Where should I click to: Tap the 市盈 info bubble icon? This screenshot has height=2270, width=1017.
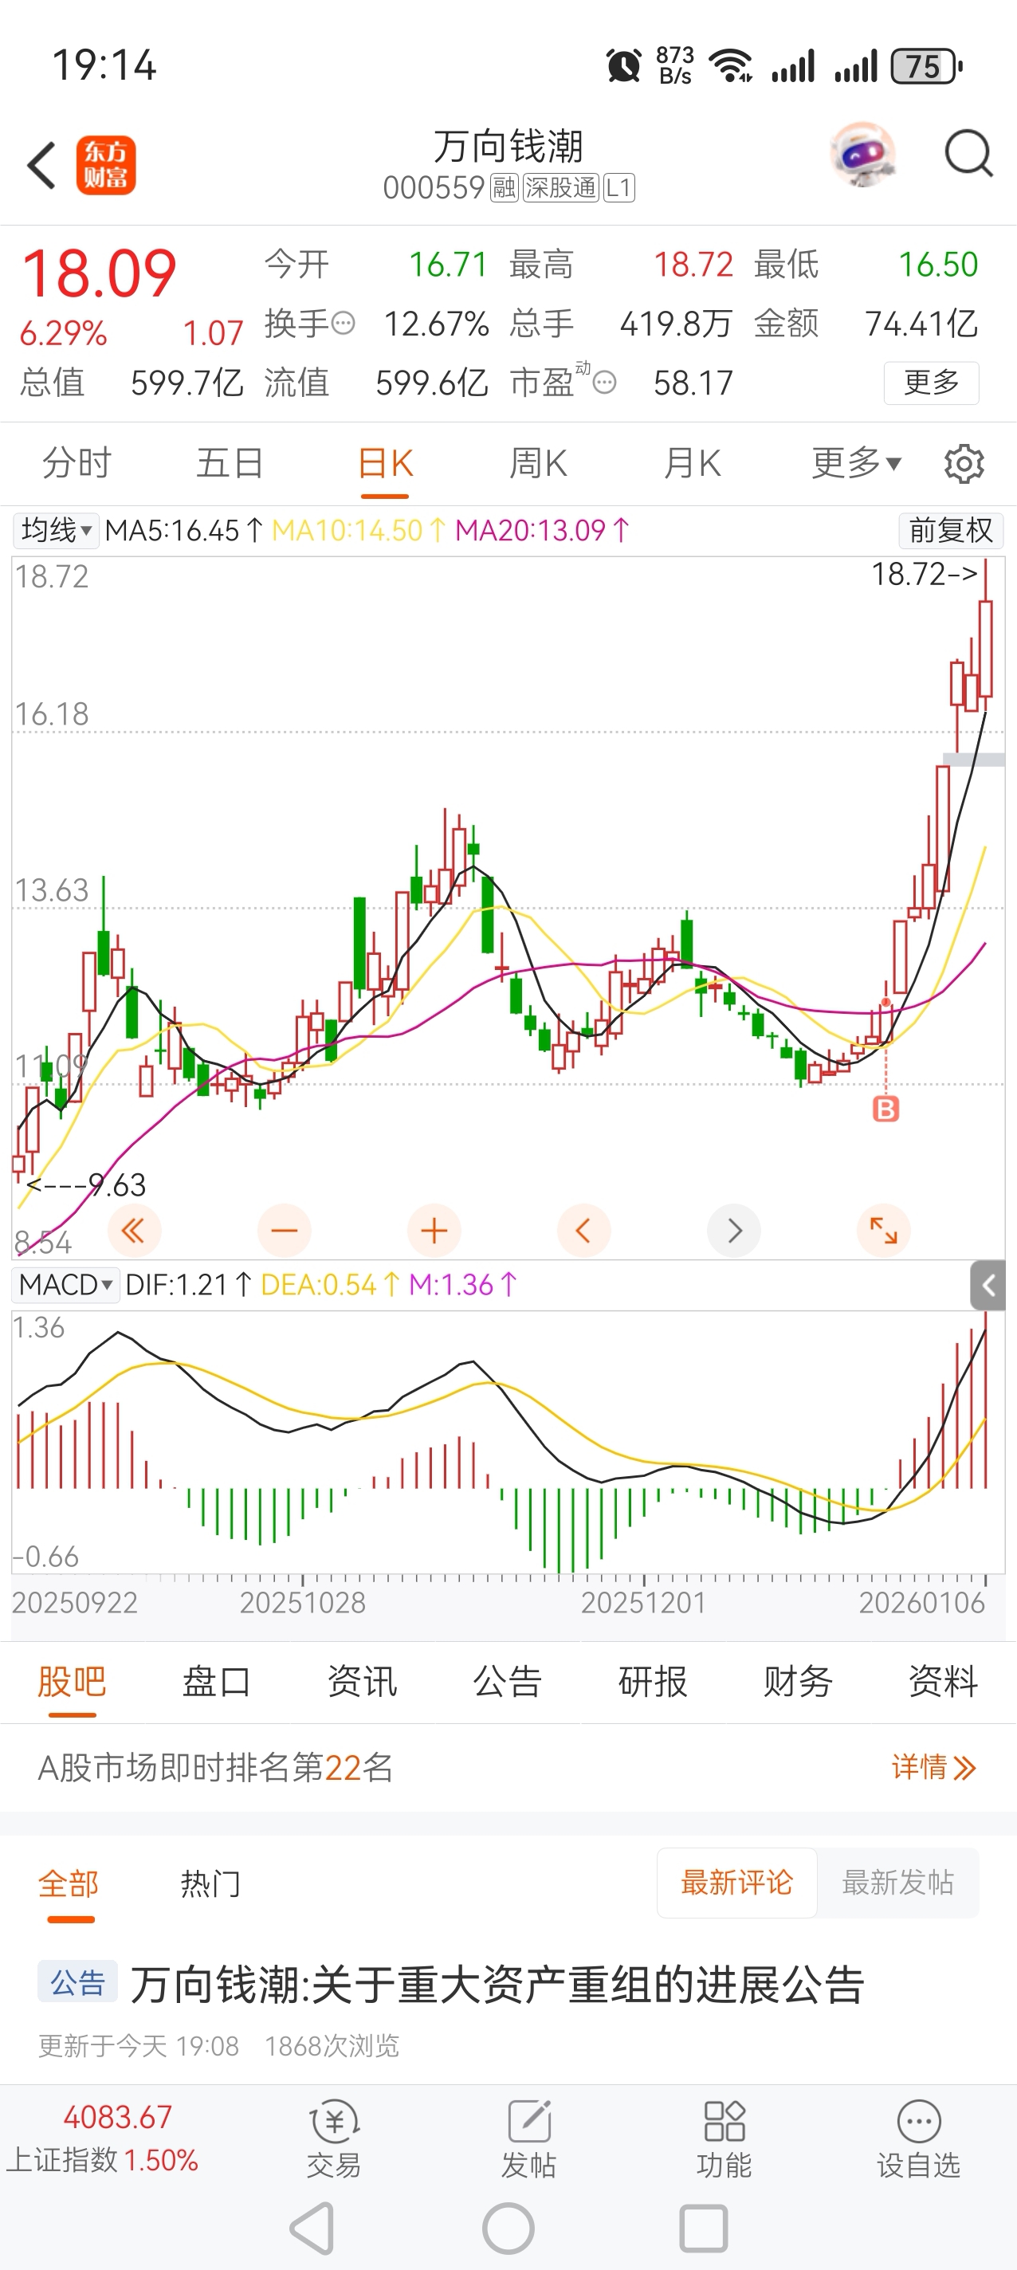point(605,383)
